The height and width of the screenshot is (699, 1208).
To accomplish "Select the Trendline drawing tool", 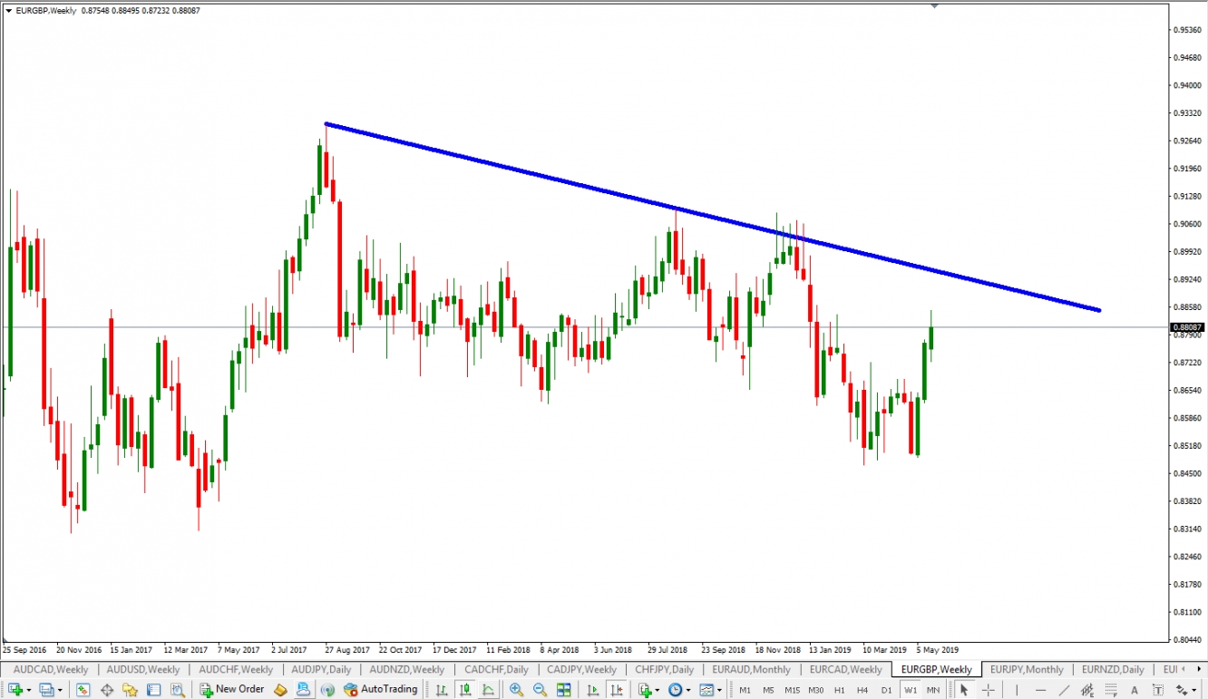I will pyautogui.click(x=1064, y=690).
